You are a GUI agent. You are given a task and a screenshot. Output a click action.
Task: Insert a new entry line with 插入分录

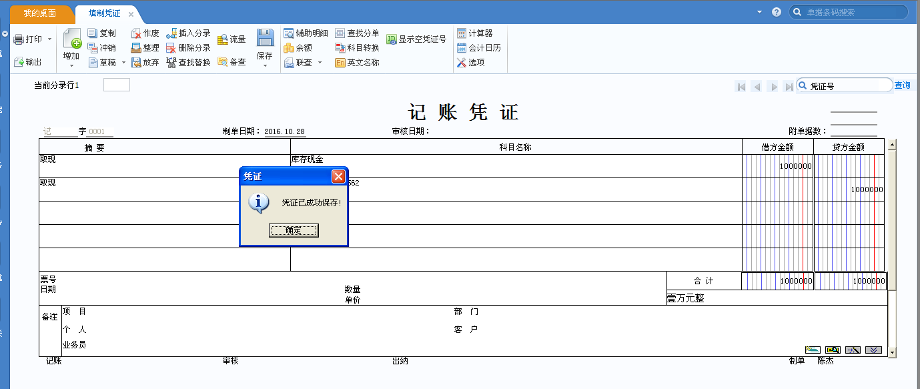click(x=189, y=32)
